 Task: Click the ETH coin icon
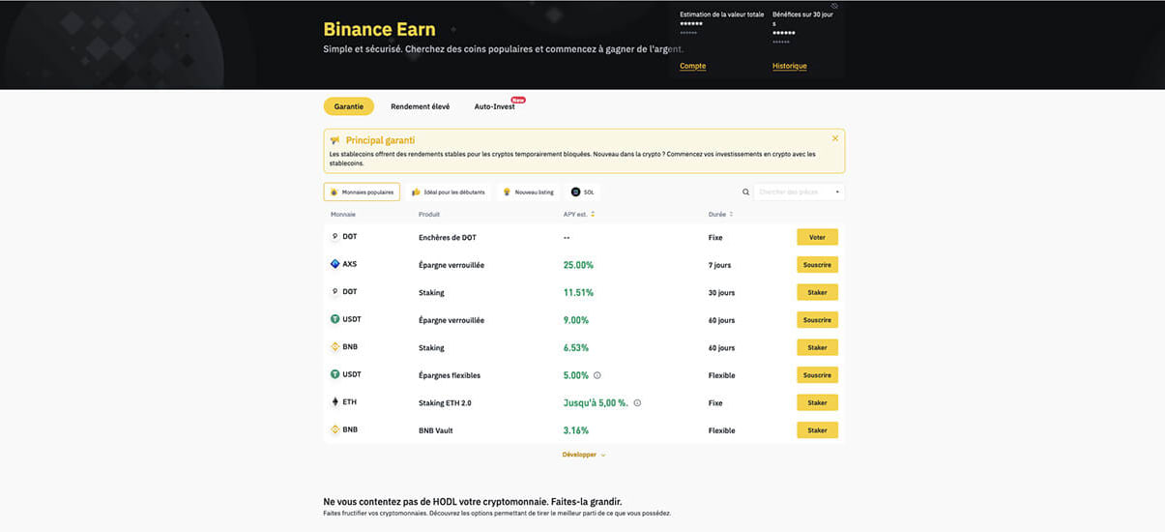(x=335, y=401)
